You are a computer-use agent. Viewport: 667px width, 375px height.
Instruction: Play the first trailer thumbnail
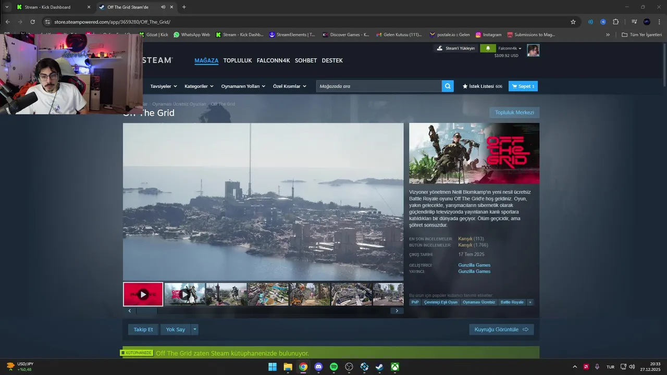pyautogui.click(x=143, y=294)
